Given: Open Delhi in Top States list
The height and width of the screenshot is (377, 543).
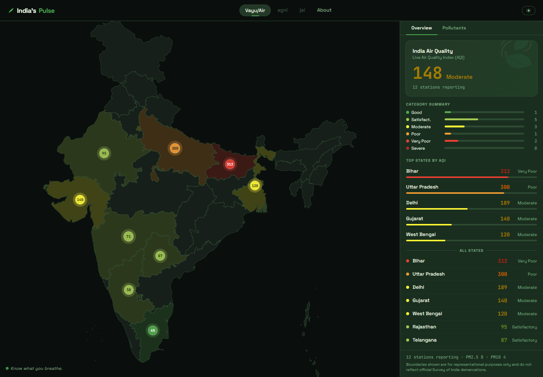Looking at the screenshot, I should pos(471,204).
